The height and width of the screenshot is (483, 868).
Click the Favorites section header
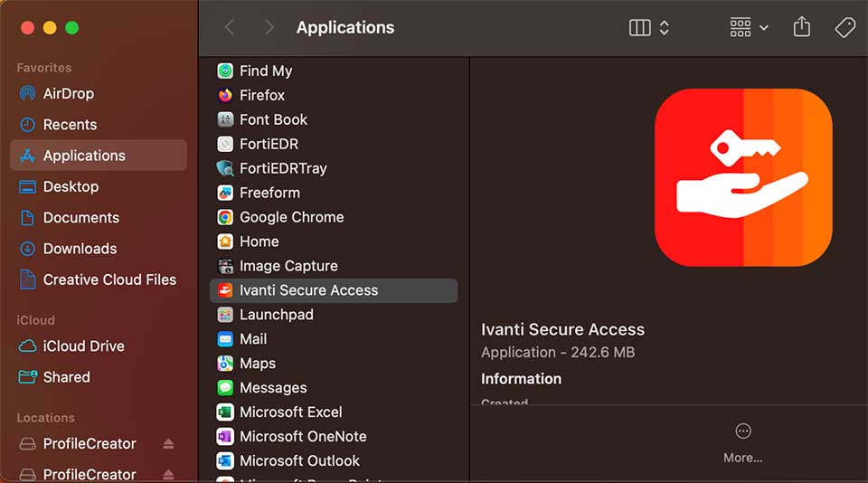pos(43,68)
